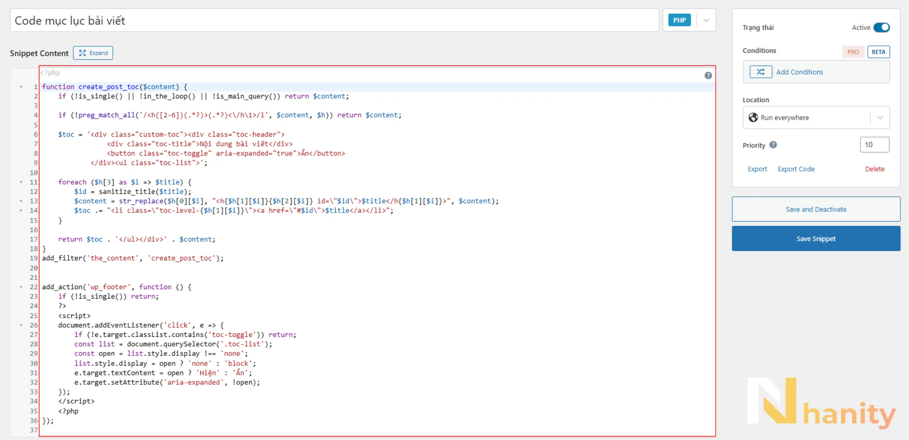Click the PRO conditions badge
The image size is (909, 440).
pyautogui.click(x=853, y=52)
